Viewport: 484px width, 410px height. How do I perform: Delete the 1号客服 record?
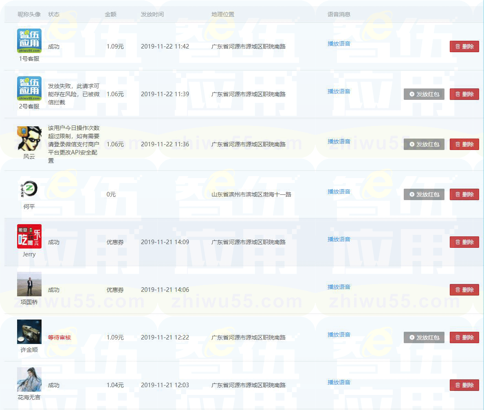pyautogui.click(x=464, y=46)
